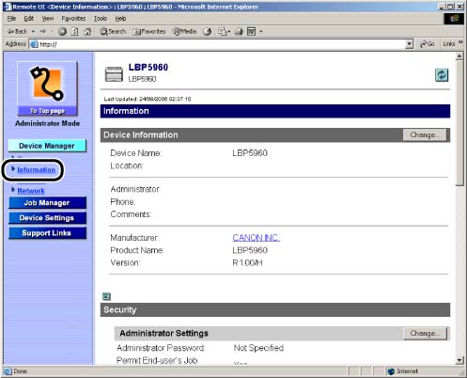Click the History icon in toolbar
This screenshot has height=378, width=467.
click(208, 31)
